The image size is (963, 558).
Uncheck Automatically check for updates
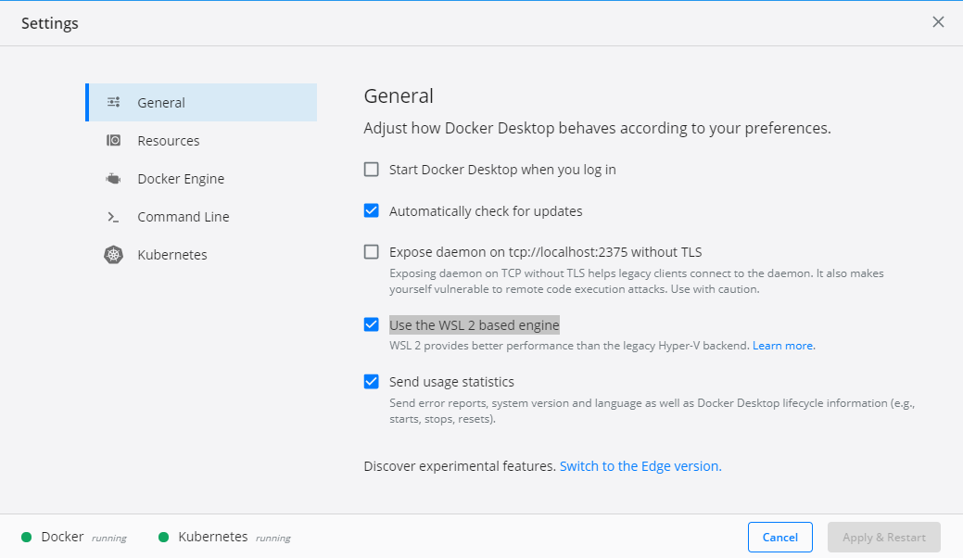point(372,210)
